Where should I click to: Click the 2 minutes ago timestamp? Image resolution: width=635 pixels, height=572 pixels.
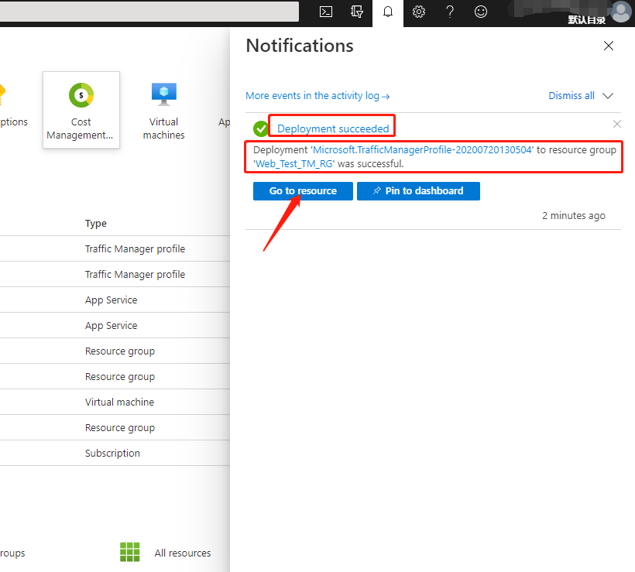(574, 216)
